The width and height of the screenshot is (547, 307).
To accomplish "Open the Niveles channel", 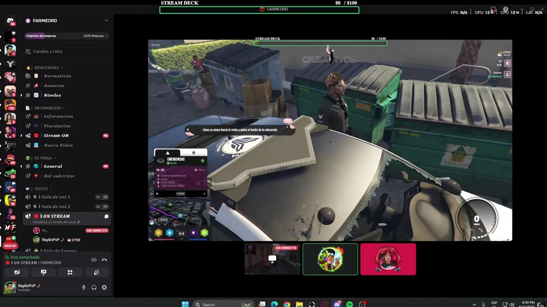I will [x=66, y=95].
